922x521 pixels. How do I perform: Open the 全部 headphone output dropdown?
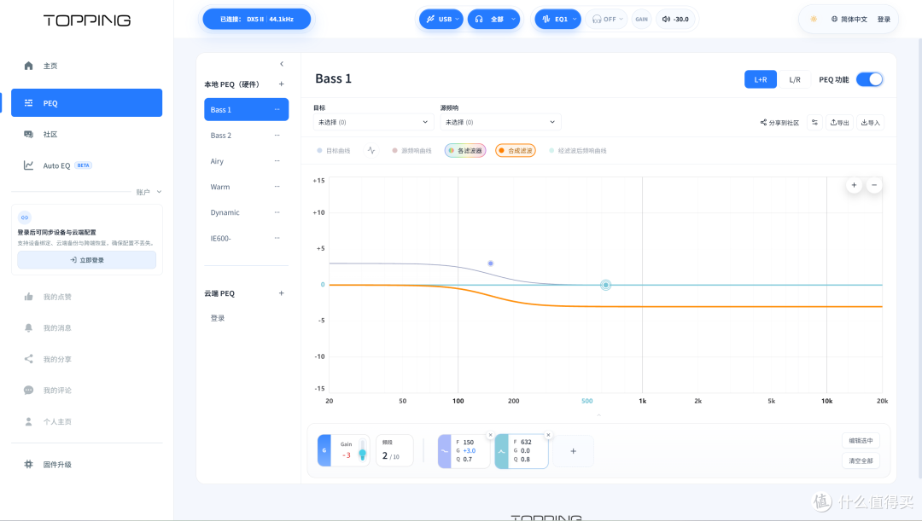point(494,19)
